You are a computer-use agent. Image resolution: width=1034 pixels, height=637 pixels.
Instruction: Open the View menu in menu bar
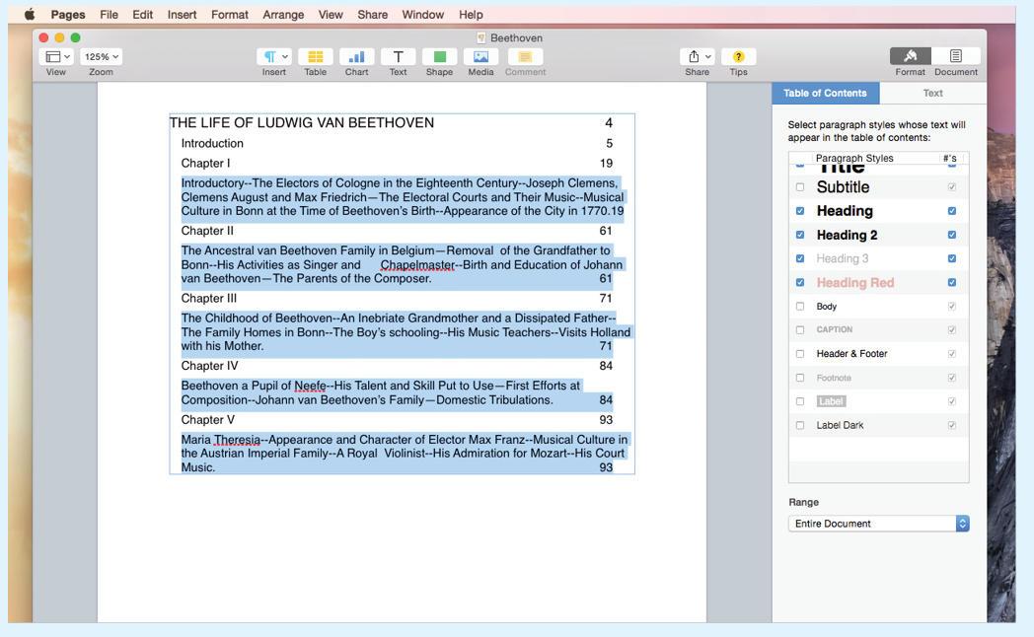pyautogui.click(x=331, y=15)
